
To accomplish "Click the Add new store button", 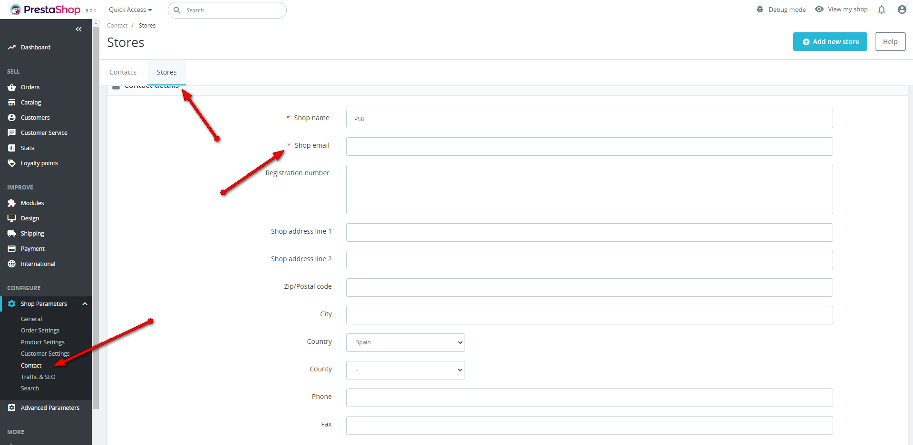I will pos(830,42).
